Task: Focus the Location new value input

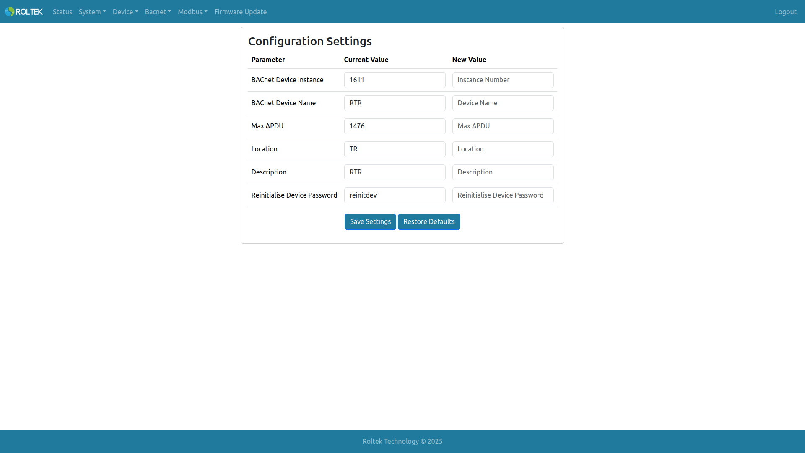Action: (x=503, y=149)
